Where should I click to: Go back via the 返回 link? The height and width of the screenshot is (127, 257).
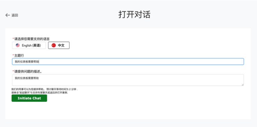coord(15,15)
